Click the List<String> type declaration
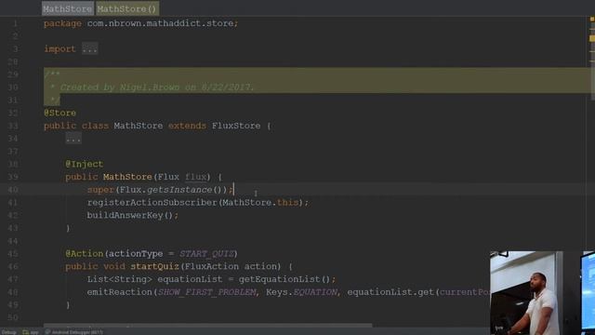This screenshot has width=595, height=335. click(120, 279)
